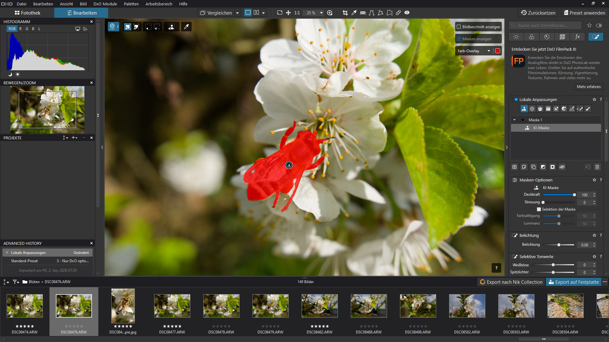
Task: Enable the Bildbeschnitt anzeigen checkbox
Action: point(459,27)
